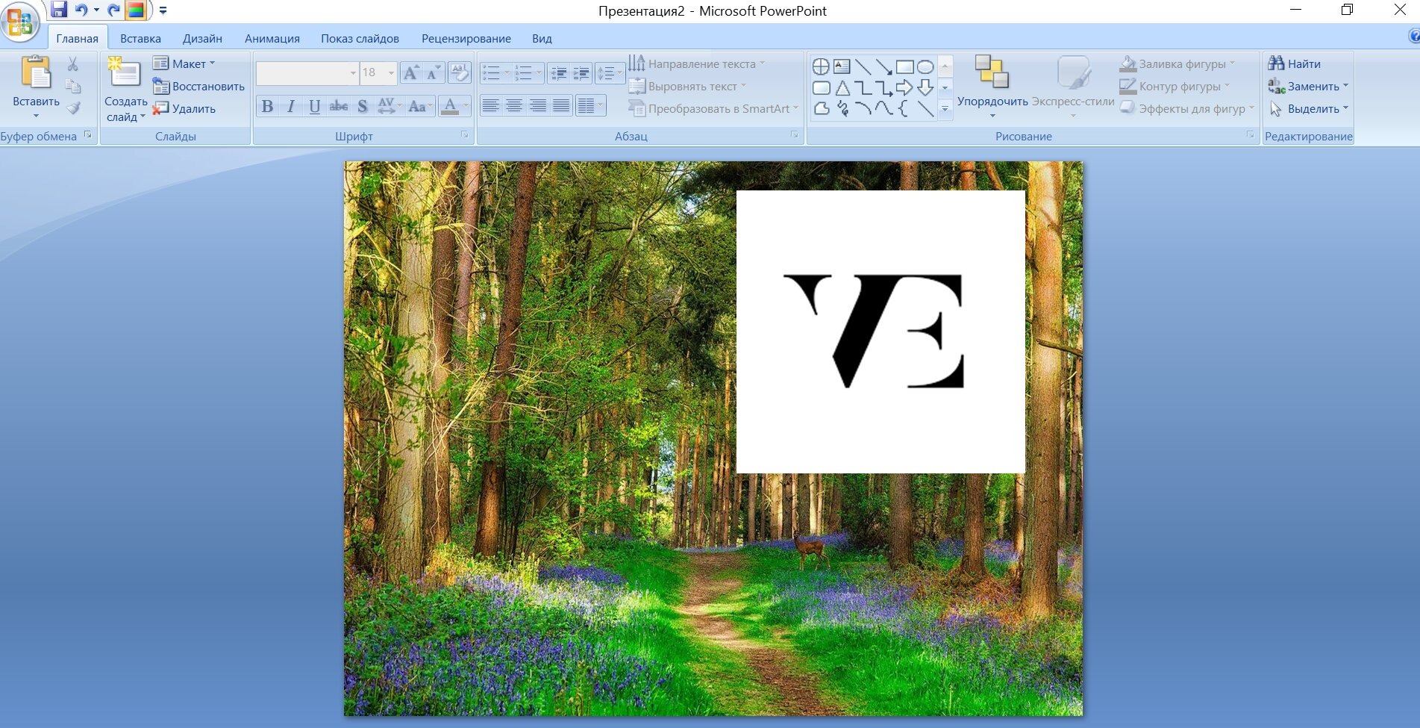Viewport: 1420px width, 728px height.
Task: Justify the text alignment
Action: click(x=562, y=106)
